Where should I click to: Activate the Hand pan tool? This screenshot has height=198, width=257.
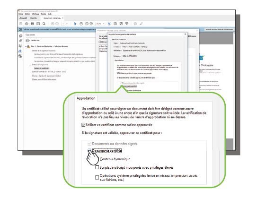point(81,24)
